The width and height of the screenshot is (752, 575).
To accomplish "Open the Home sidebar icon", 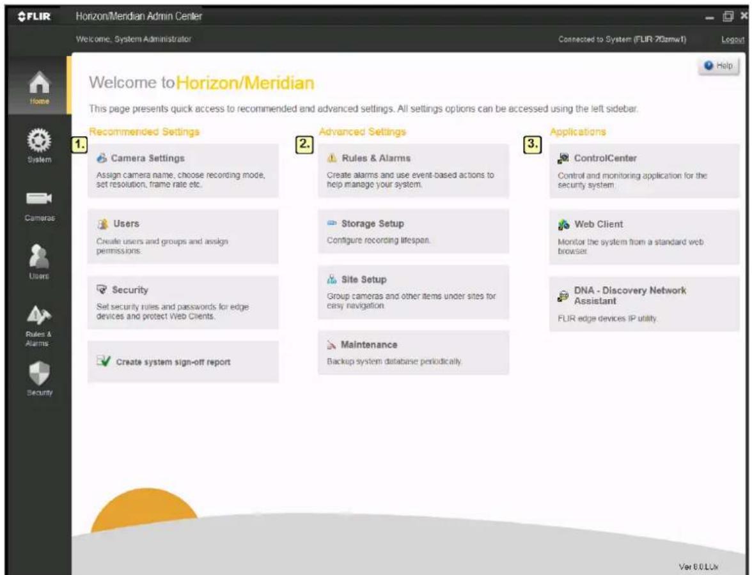I will click(x=40, y=87).
